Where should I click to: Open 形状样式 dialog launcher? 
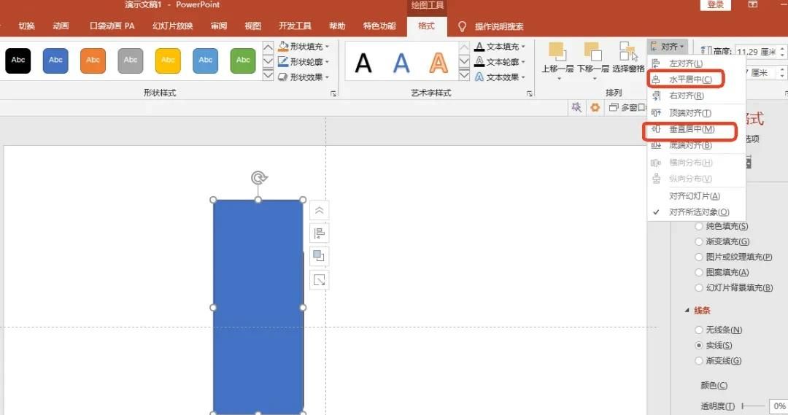coord(333,93)
